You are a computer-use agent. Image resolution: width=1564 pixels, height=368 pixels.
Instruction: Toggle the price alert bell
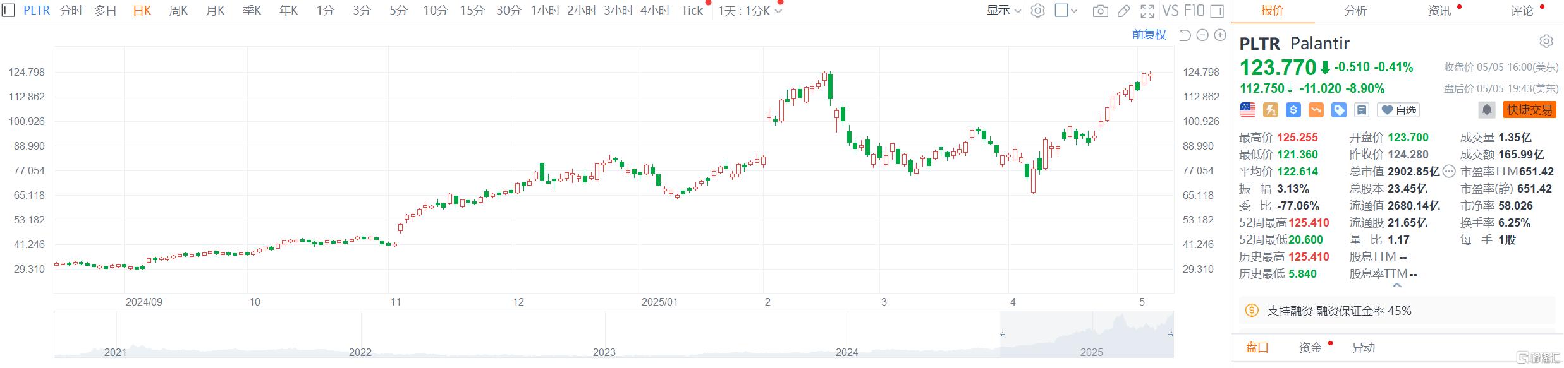[1487, 110]
